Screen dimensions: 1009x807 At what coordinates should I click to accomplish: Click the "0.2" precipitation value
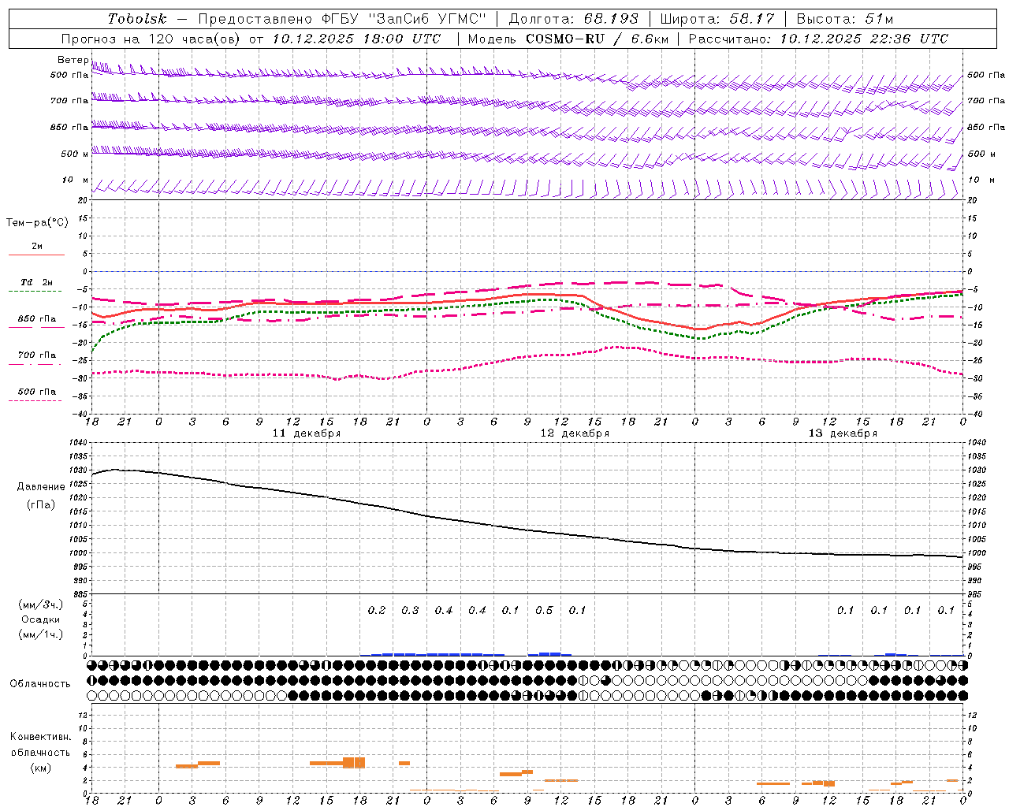click(x=377, y=610)
